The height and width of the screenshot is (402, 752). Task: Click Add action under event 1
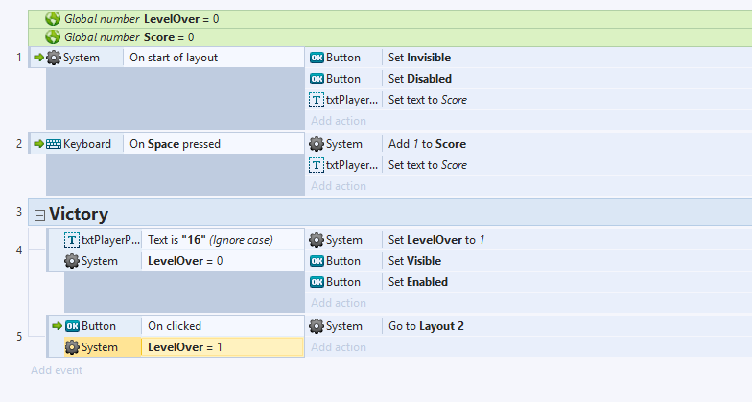pyautogui.click(x=339, y=121)
